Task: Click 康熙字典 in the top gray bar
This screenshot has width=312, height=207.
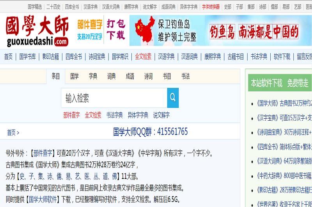Action: pyautogui.click(x=131, y=7)
